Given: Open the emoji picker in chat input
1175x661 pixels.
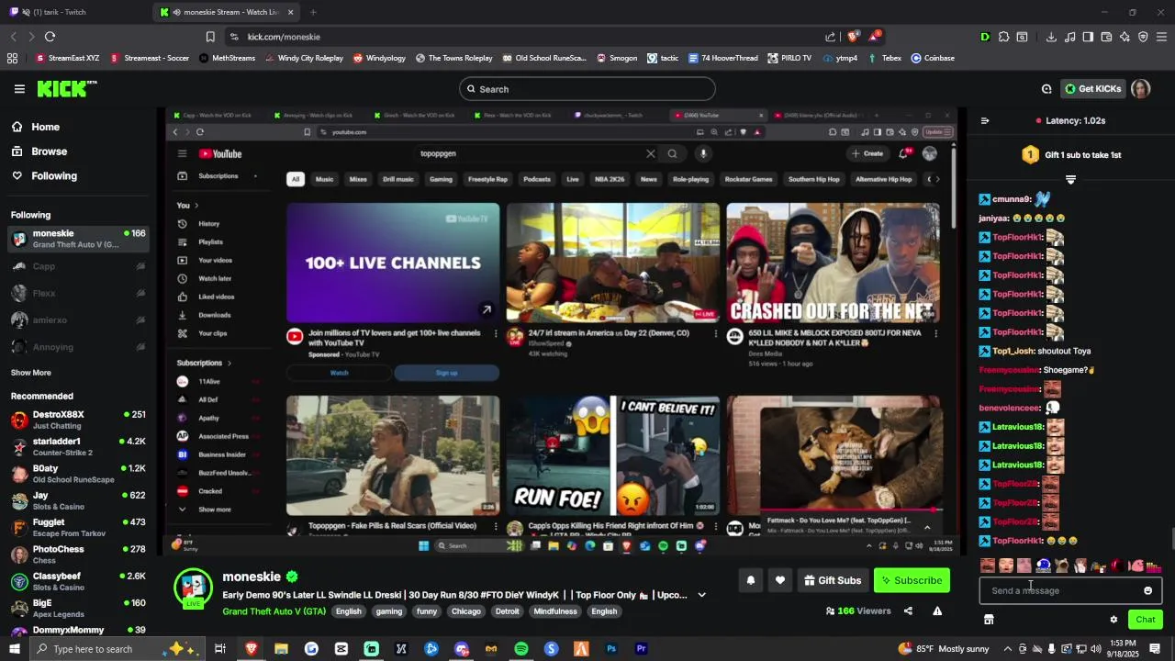Looking at the screenshot, I should coord(1147,590).
